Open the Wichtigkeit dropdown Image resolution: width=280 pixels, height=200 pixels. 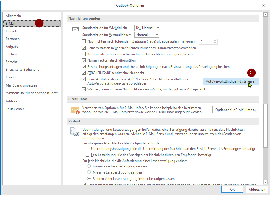point(147,28)
